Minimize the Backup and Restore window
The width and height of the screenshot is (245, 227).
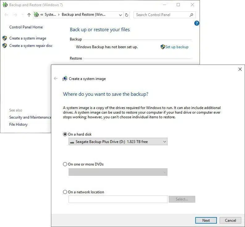(x=164, y=5)
